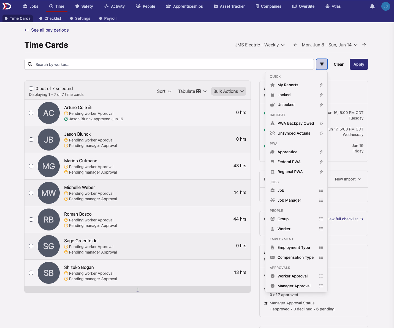Screen dimensions: 394x328
Task: Check the box for Roman Bosco
Action: click(31, 219)
